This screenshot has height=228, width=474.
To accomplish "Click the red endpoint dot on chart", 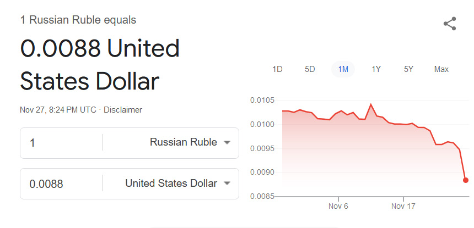I will (466, 180).
